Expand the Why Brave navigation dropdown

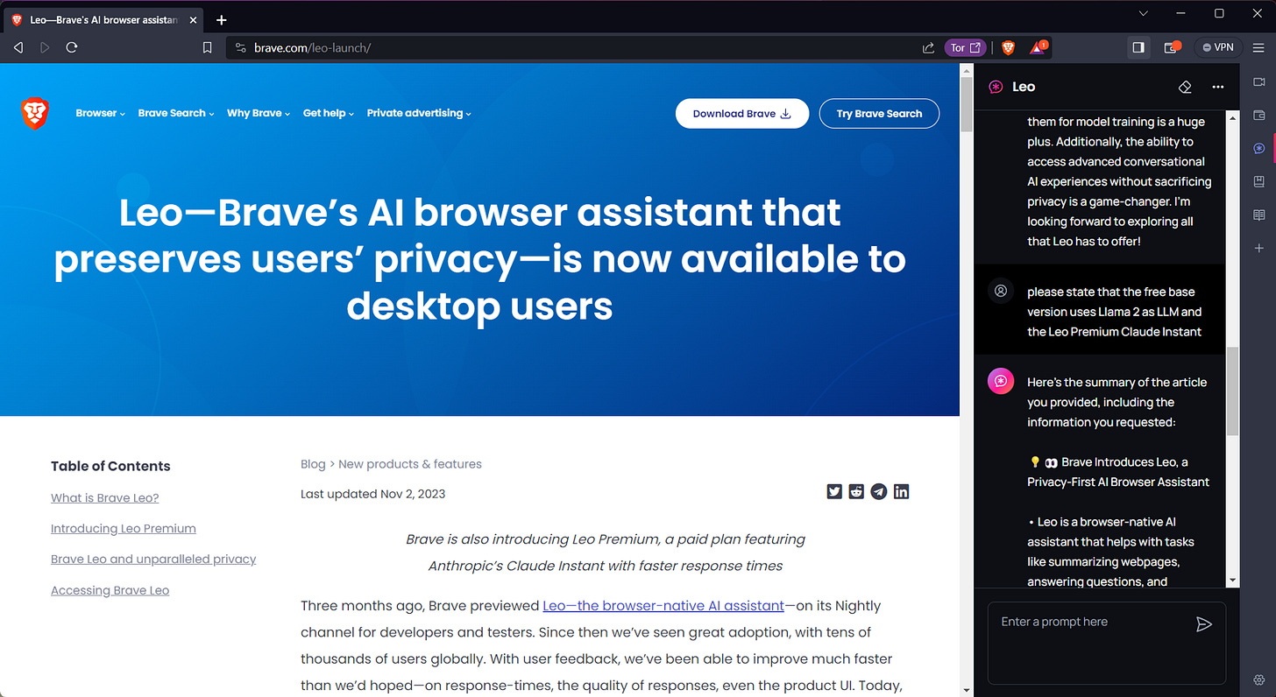(x=259, y=113)
